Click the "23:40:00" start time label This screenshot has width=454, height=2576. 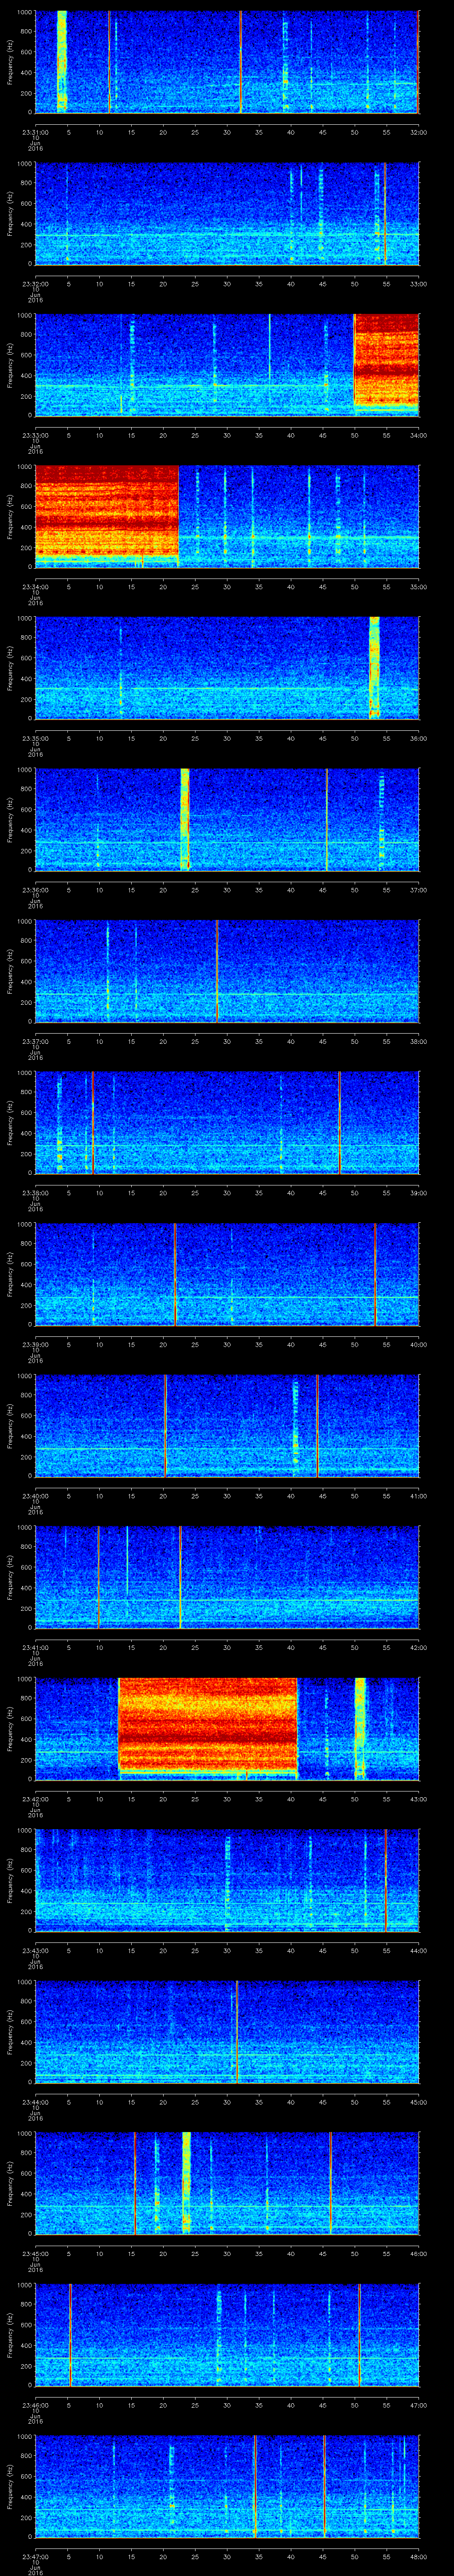click(35, 1496)
